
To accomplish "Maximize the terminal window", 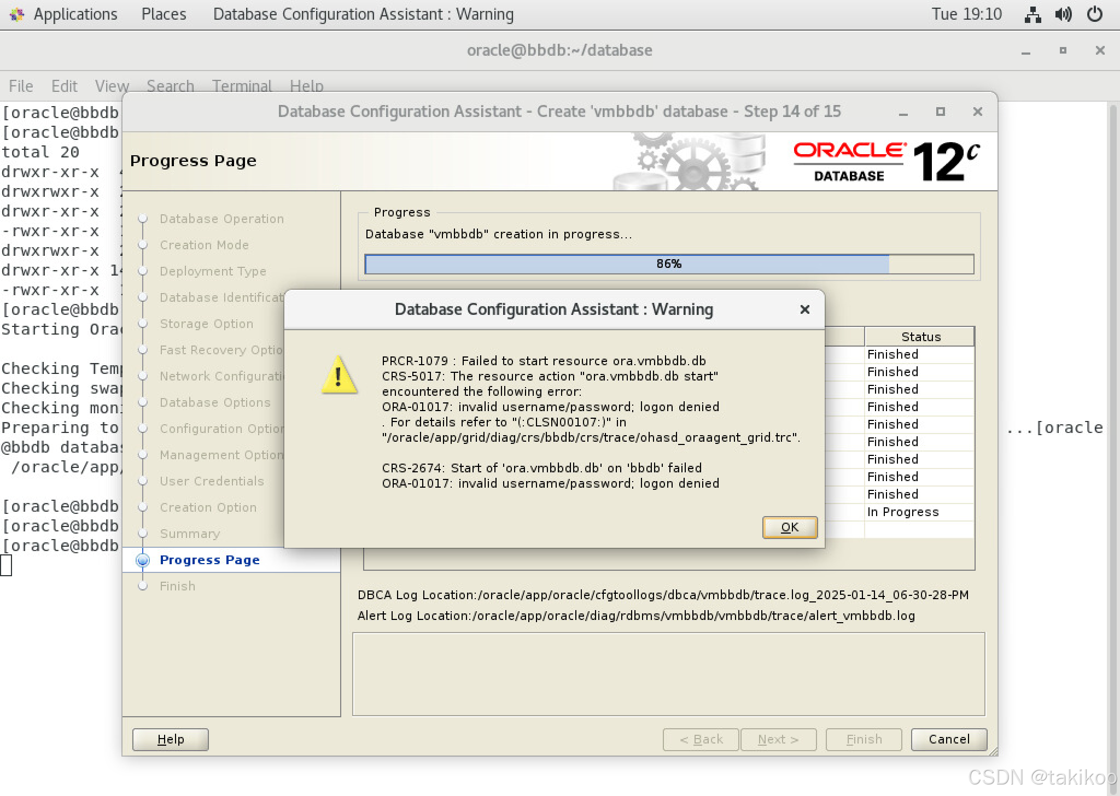I will [x=1063, y=50].
